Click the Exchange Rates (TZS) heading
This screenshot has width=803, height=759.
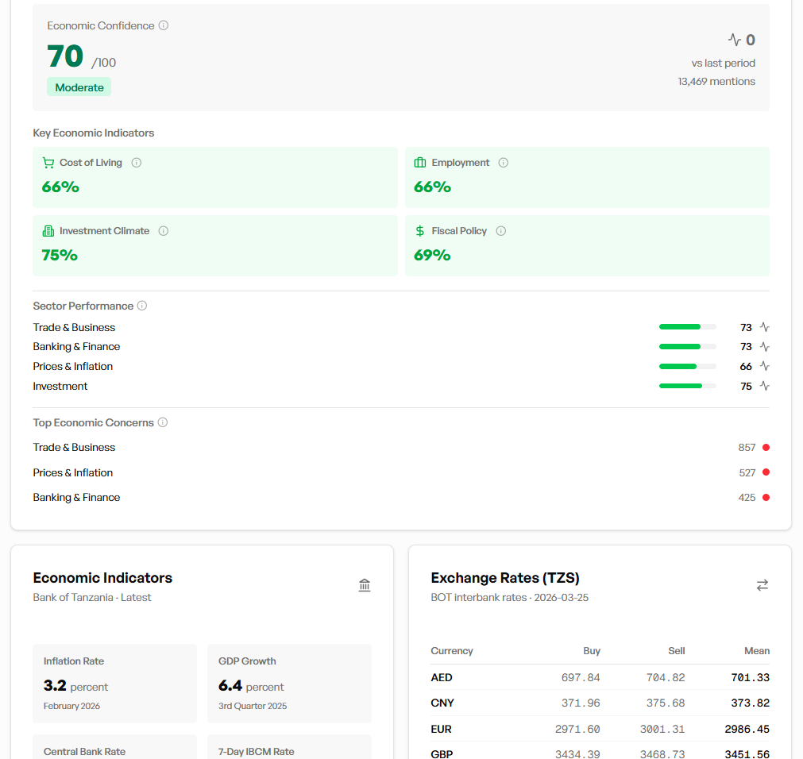click(505, 578)
